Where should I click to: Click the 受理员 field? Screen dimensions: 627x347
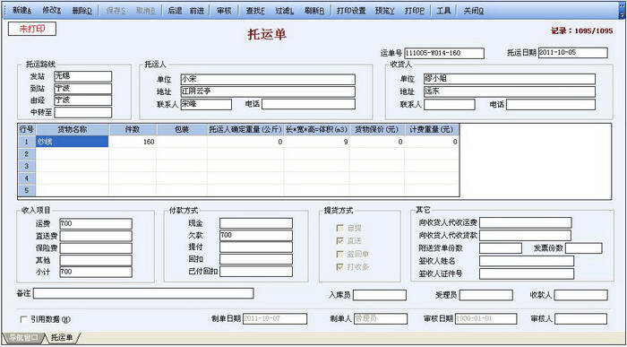[x=485, y=295]
